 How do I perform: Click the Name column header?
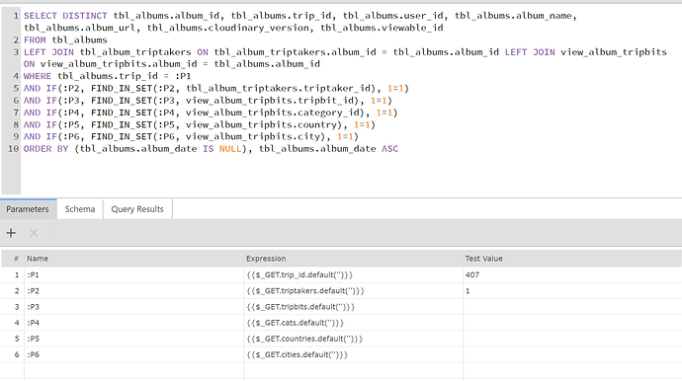coord(134,259)
